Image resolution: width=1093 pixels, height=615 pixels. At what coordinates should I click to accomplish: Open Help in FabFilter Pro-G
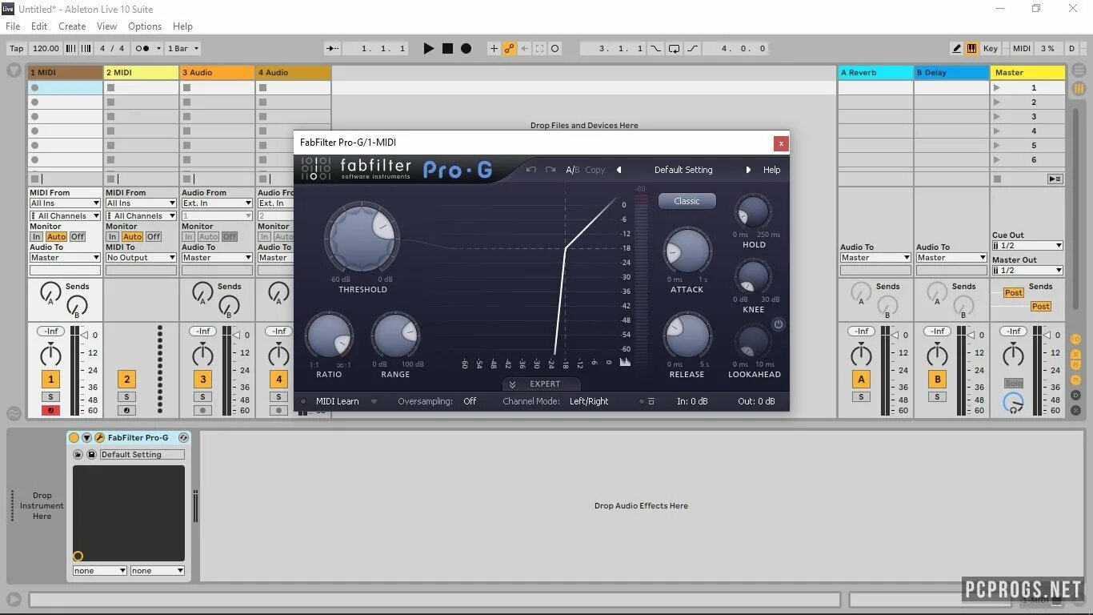[x=771, y=170]
